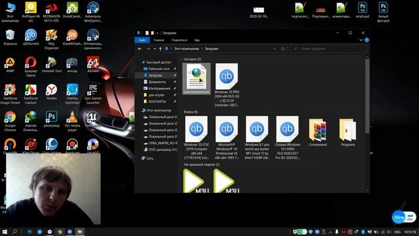This screenshot has height=236, width=419.
Task: Select the qBittorrent desktop shortcut
Action: pos(31,37)
